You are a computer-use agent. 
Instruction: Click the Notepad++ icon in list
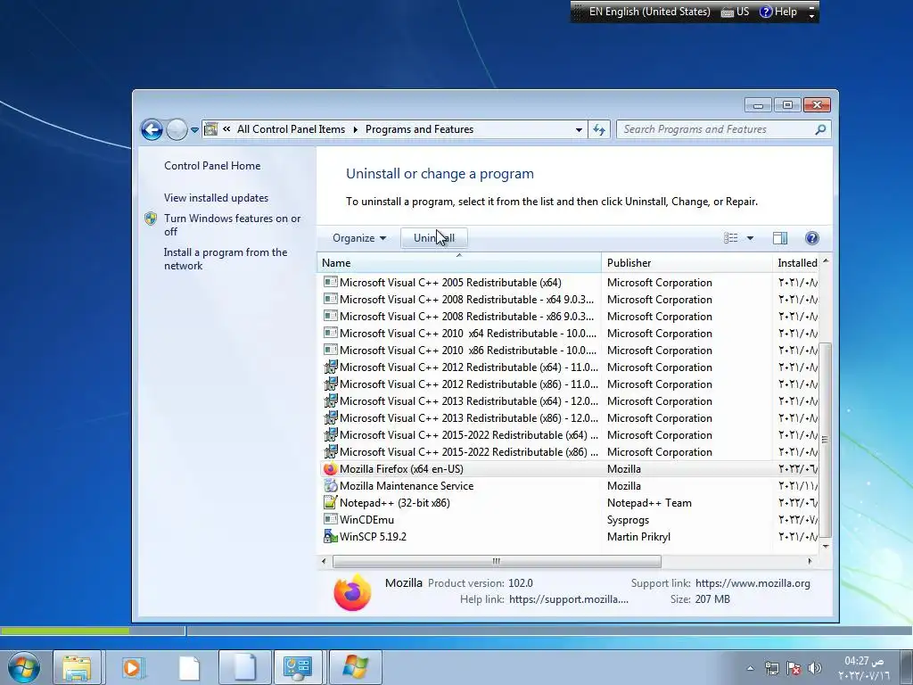[330, 502]
